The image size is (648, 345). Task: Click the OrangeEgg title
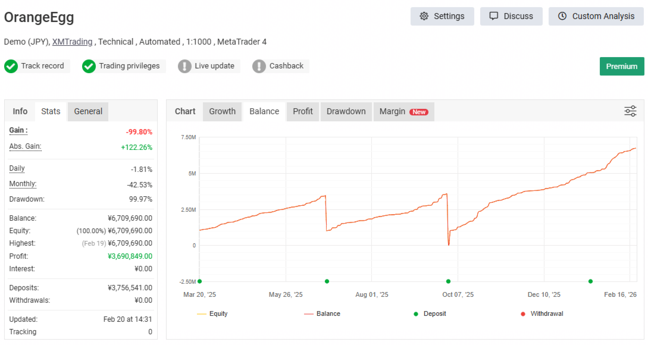pos(39,17)
